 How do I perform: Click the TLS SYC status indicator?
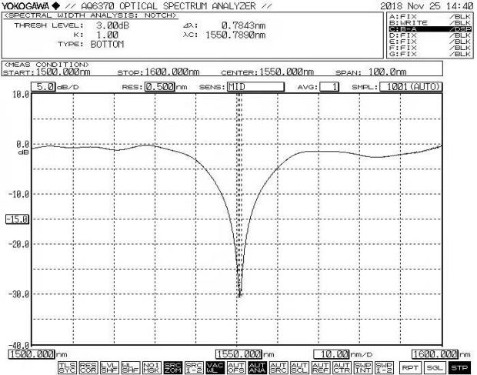click(68, 367)
